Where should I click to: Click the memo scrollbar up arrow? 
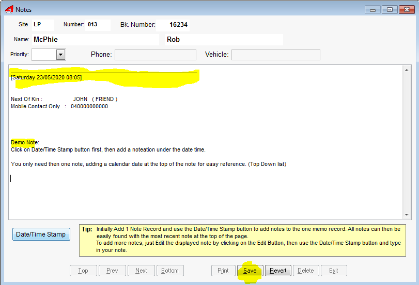(407, 70)
